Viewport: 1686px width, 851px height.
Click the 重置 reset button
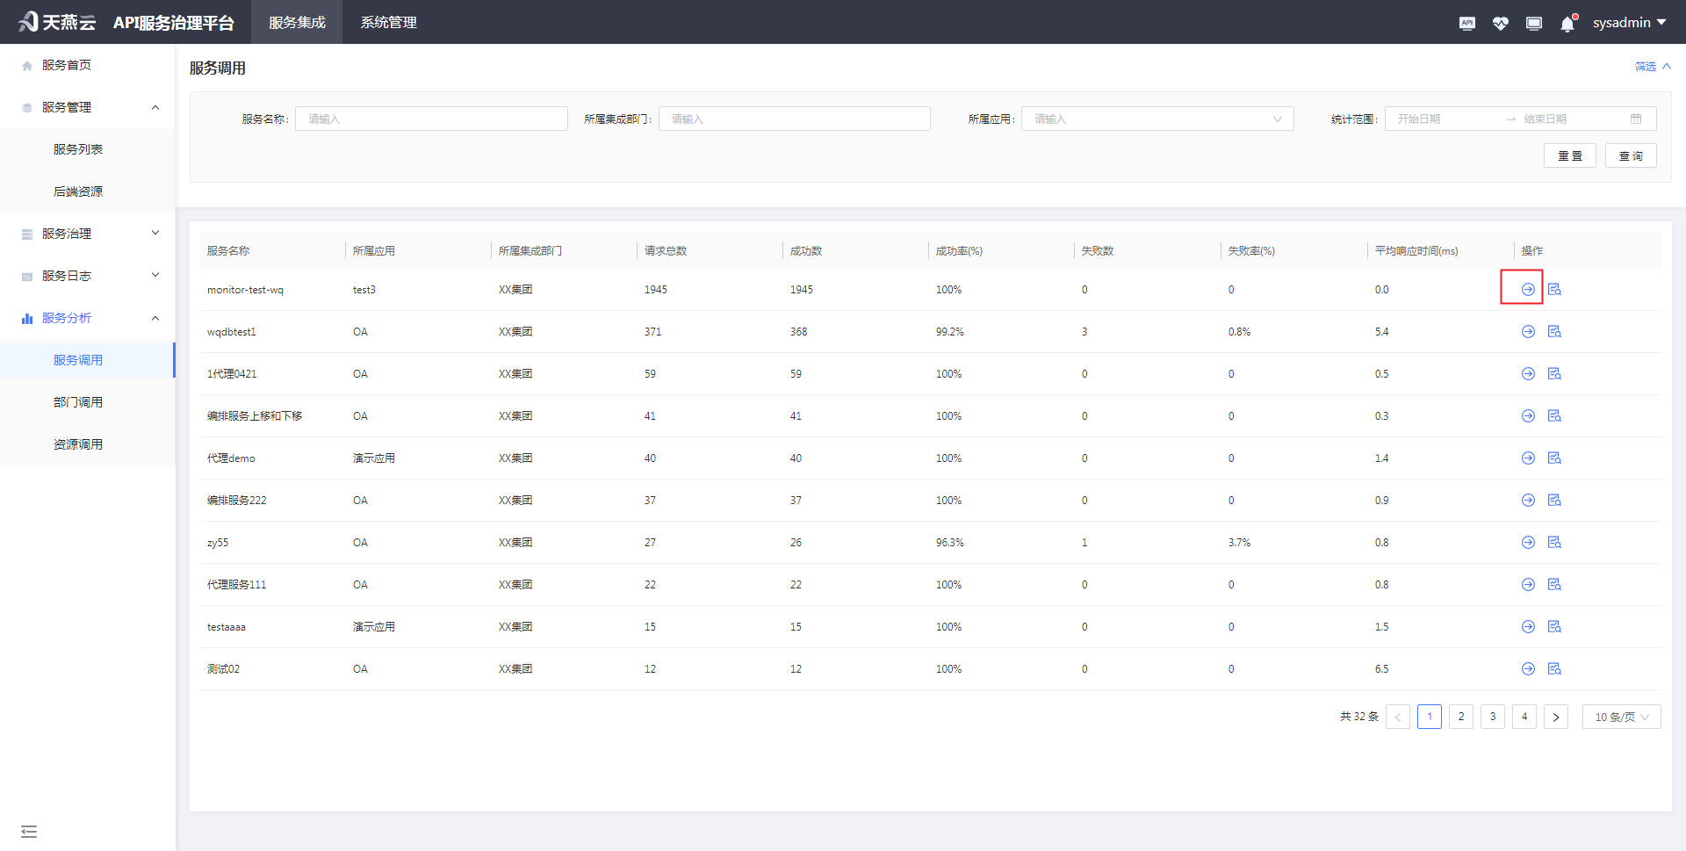click(x=1569, y=156)
